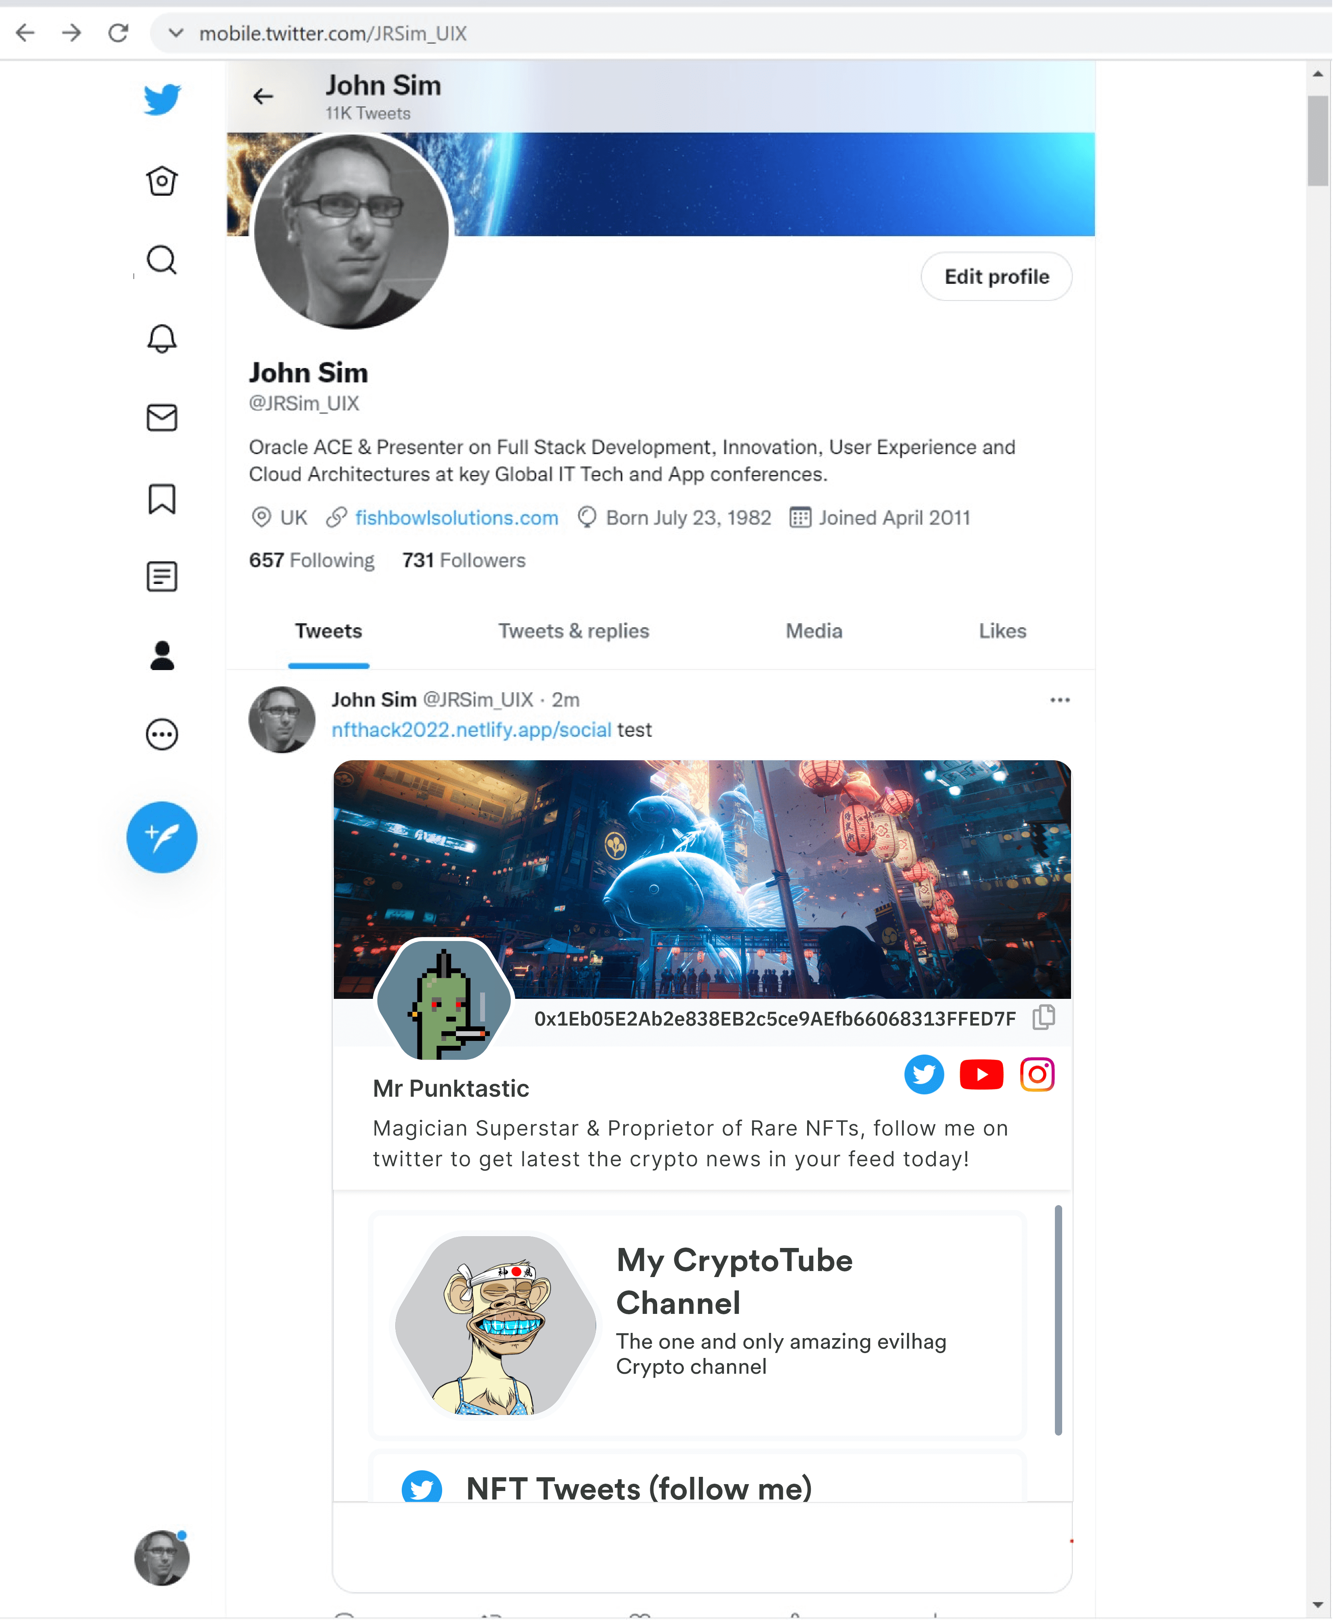Open the three-dot menu on the tweet
1337x1620 pixels.
point(1061,700)
